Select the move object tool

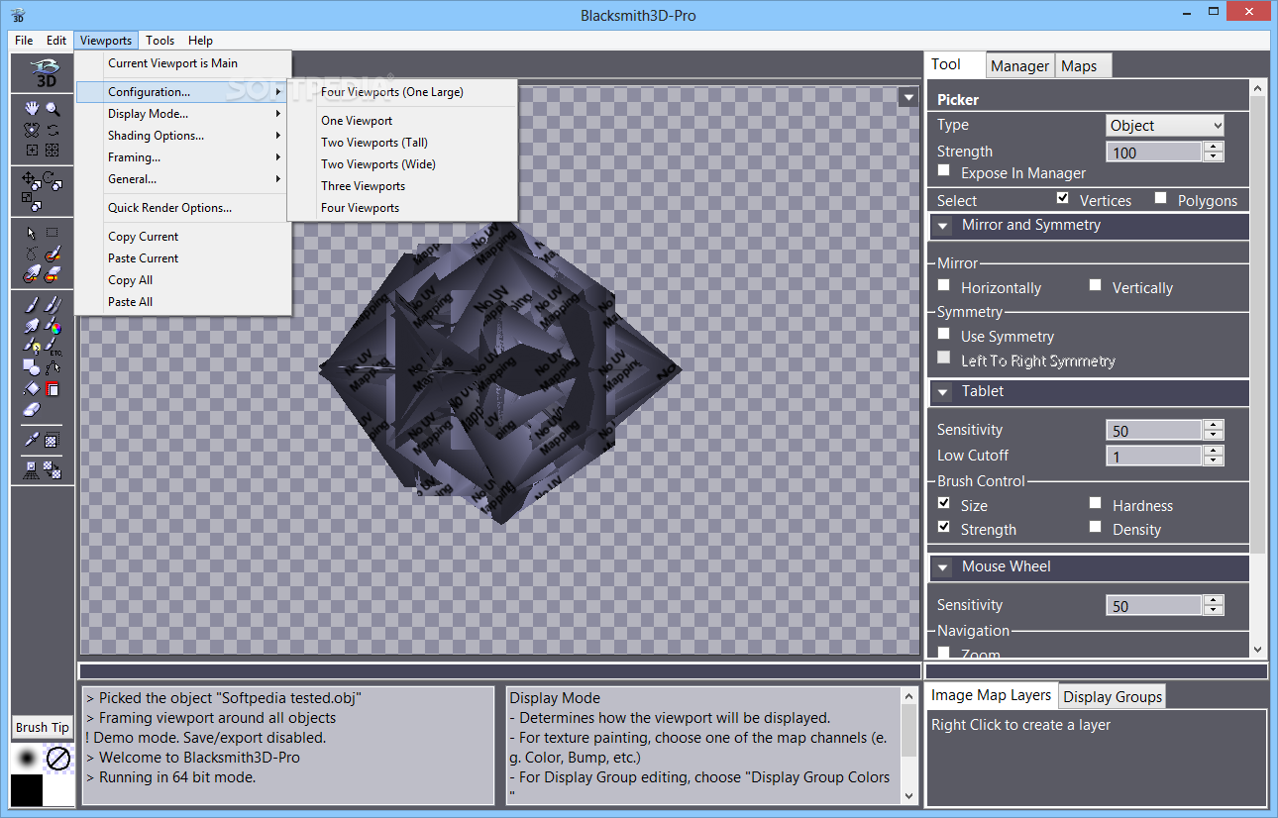coord(30,180)
